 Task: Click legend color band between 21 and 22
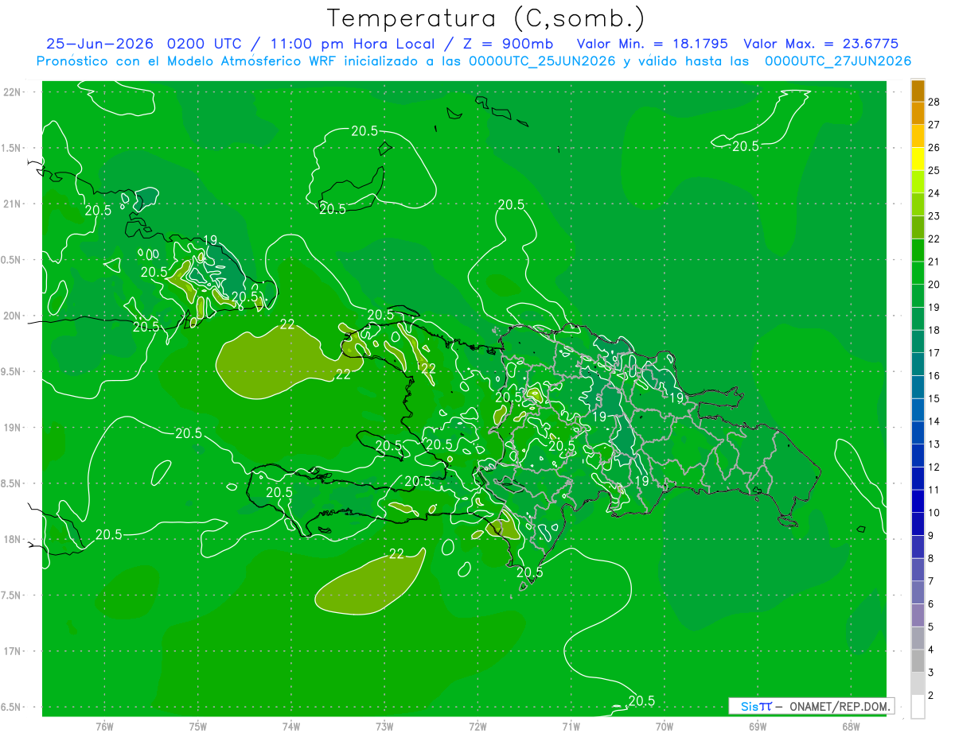tap(918, 250)
